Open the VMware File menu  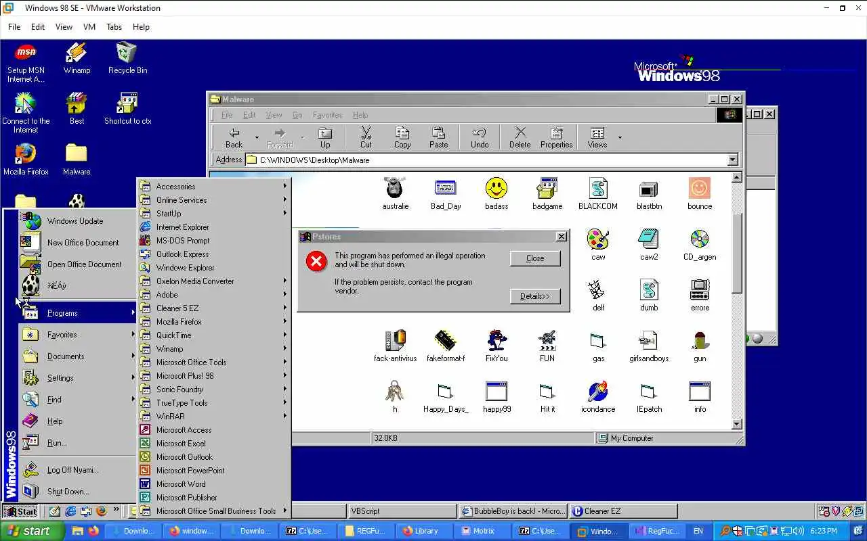(x=14, y=27)
